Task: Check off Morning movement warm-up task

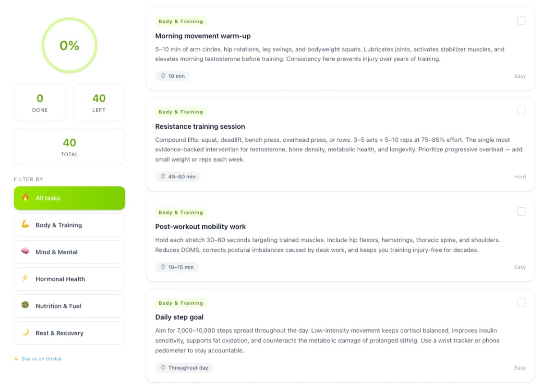Action: [521, 20]
